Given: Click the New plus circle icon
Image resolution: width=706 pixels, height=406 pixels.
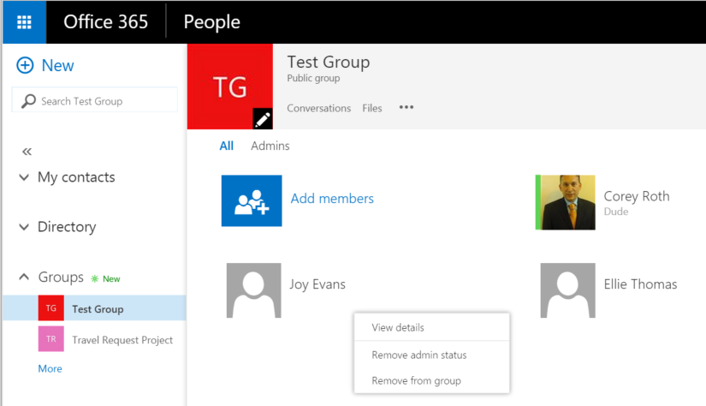Looking at the screenshot, I should (25, 65).
